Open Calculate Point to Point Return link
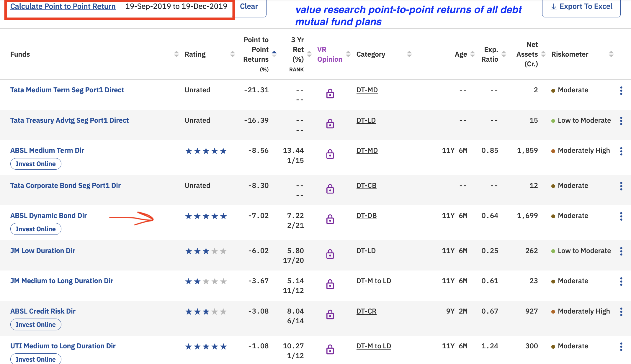631x364 pixels. tap(63, 6)
